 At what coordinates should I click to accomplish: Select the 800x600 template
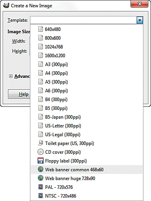[87, 38]
